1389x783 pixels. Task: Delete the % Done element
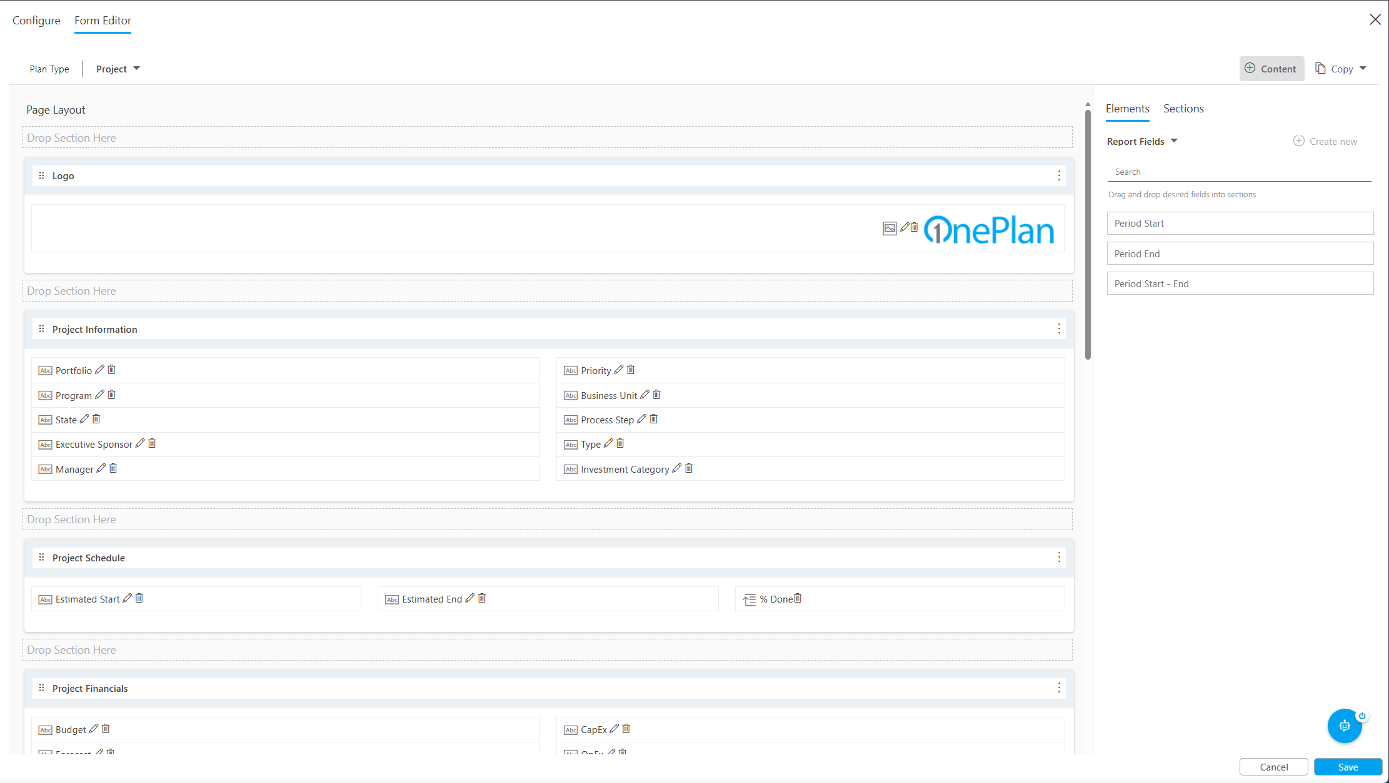coord(798,598)
